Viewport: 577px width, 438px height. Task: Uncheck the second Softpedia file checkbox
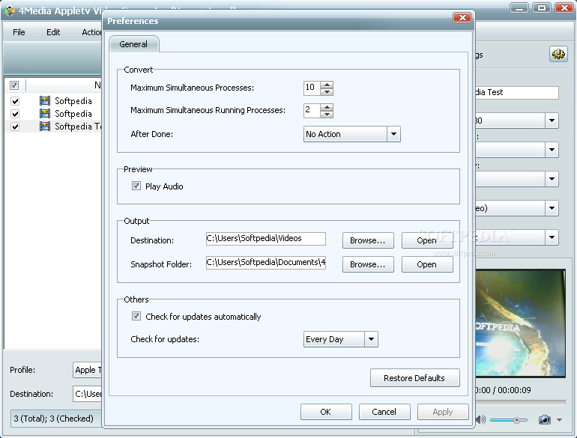click(x=15, y=114)
